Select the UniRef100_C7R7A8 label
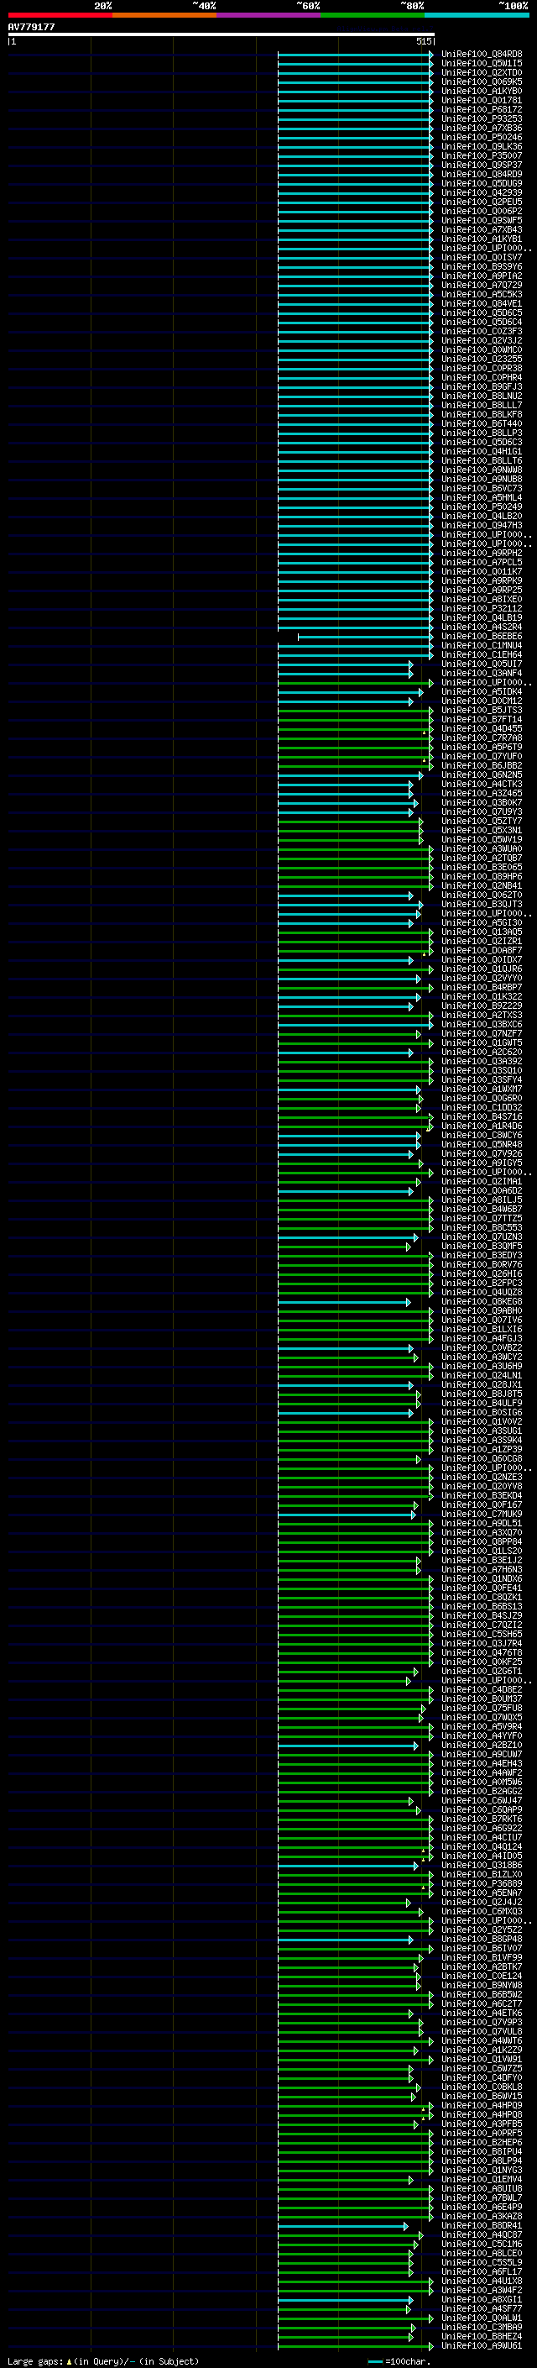537x2368 pixels. 482,738
